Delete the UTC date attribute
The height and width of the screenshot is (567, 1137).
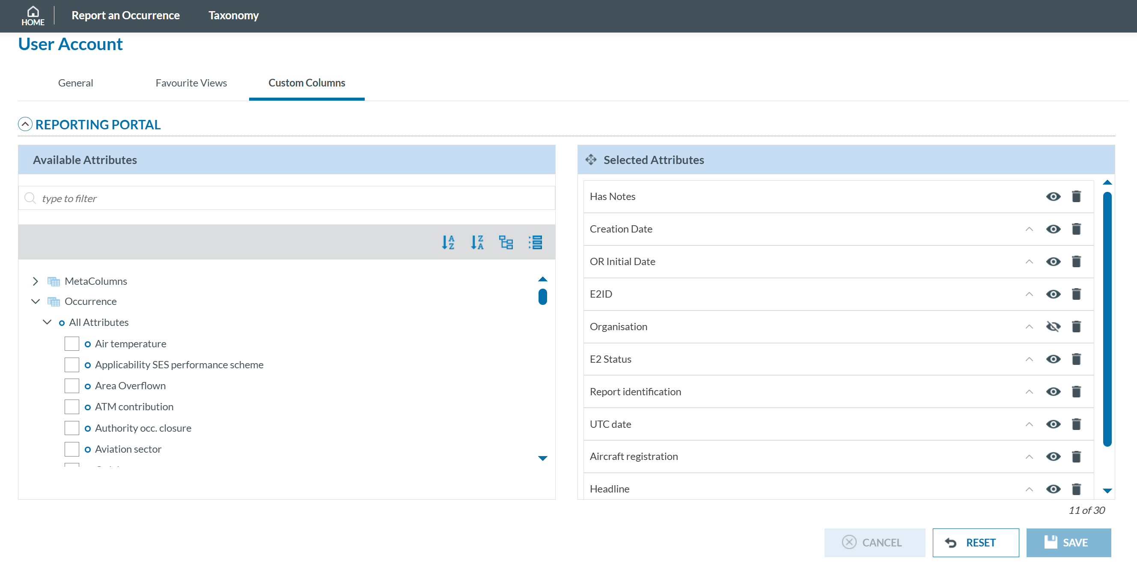1076,424
